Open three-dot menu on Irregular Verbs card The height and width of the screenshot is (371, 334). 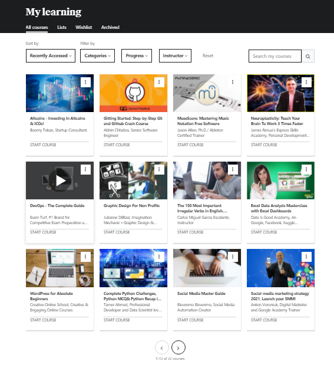233,169
